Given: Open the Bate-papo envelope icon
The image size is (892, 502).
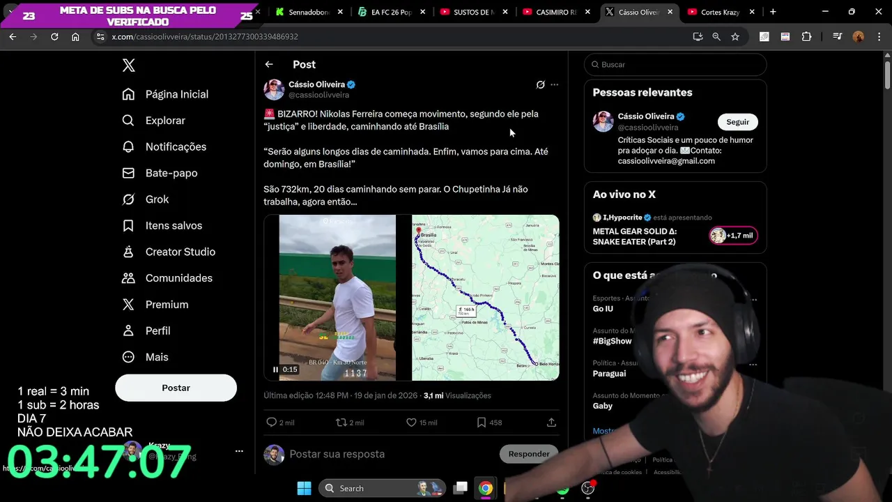Looking at the screenshot, I should tap(128, 173).
